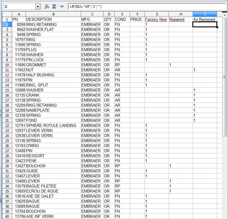Click the RING, SPLIT description cell
Screen dimensions: 228x219
(53, 85)
